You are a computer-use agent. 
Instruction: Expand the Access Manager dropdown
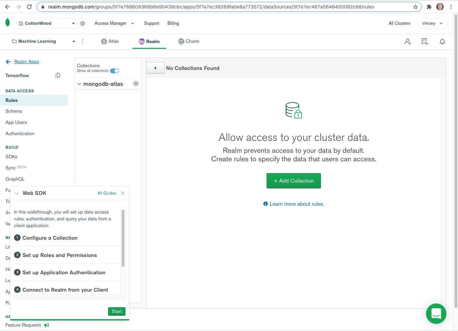pyautogui.click(x=114, y=23)
